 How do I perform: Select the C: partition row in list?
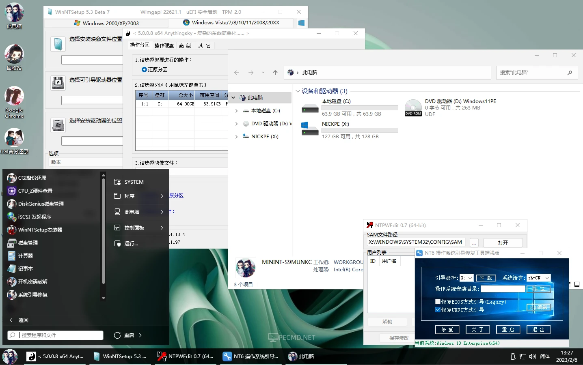[181, 104]
